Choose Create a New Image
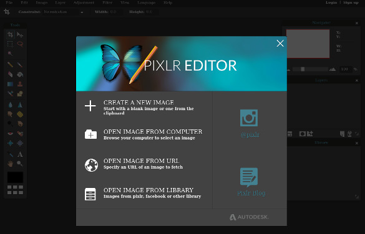The height and width of the screenshot is (234, 365). (x=144, y=107)
